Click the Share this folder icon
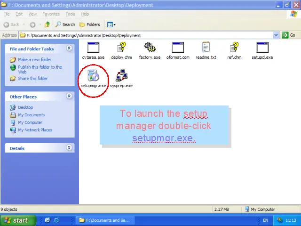This screenshot has height=226, width=301. pos(13,79)
